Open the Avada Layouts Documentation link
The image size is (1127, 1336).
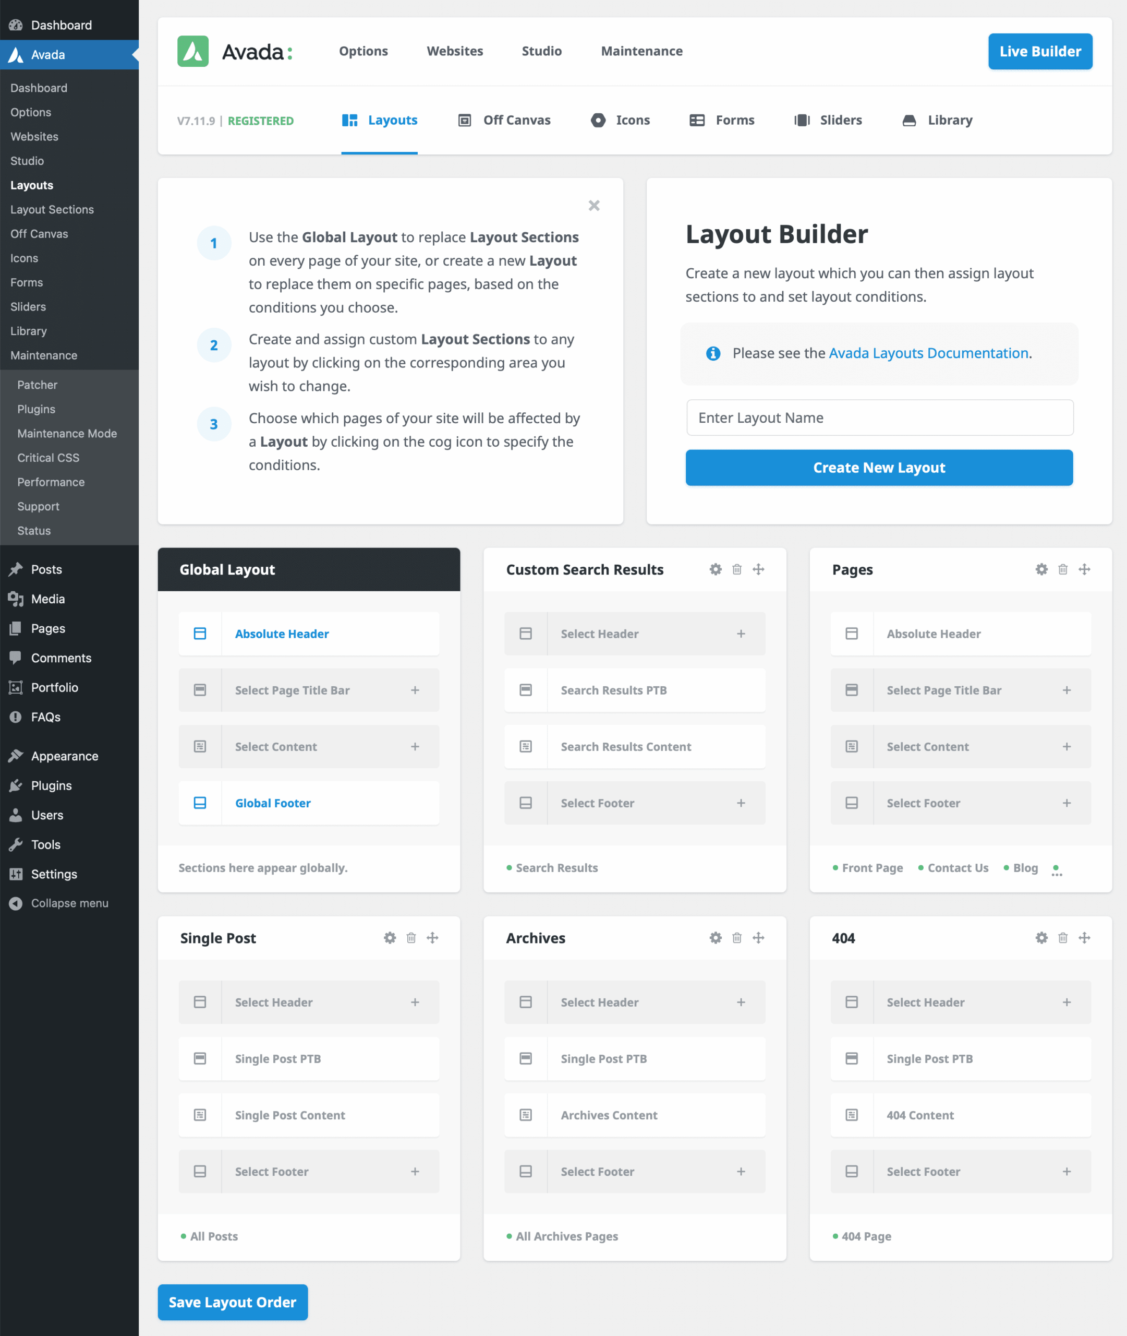click(928, 353)
